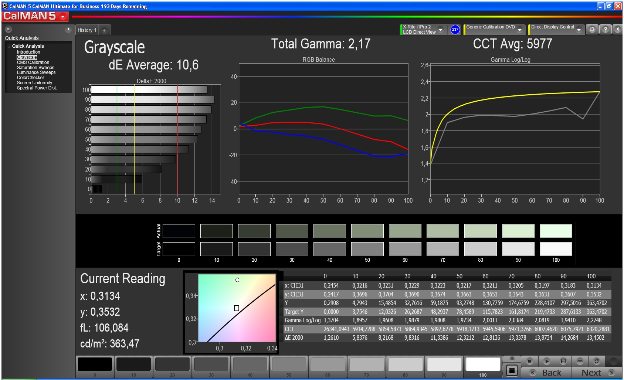Click the single-read bracket icon
The height and width of the screenshot is (380, 624).
[563, 361]
